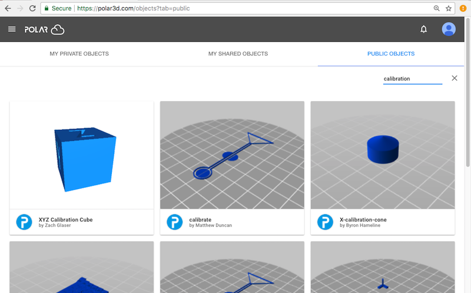Click the zoom magnifier in address bar
The image size is (471, 293).
tap(436, 8)
